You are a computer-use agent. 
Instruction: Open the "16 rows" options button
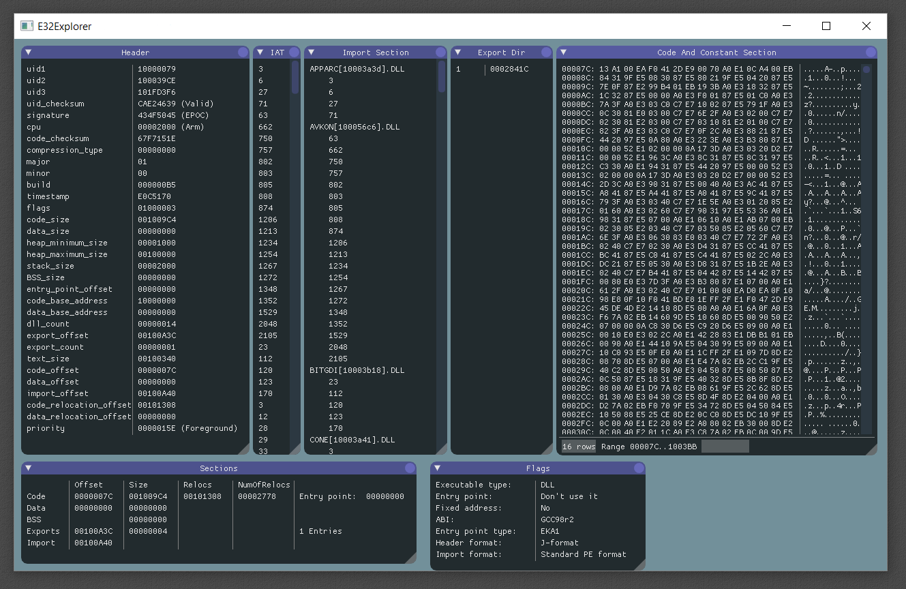578,446
